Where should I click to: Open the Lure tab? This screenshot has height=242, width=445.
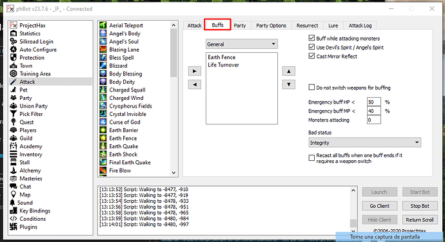pos(333,26)
